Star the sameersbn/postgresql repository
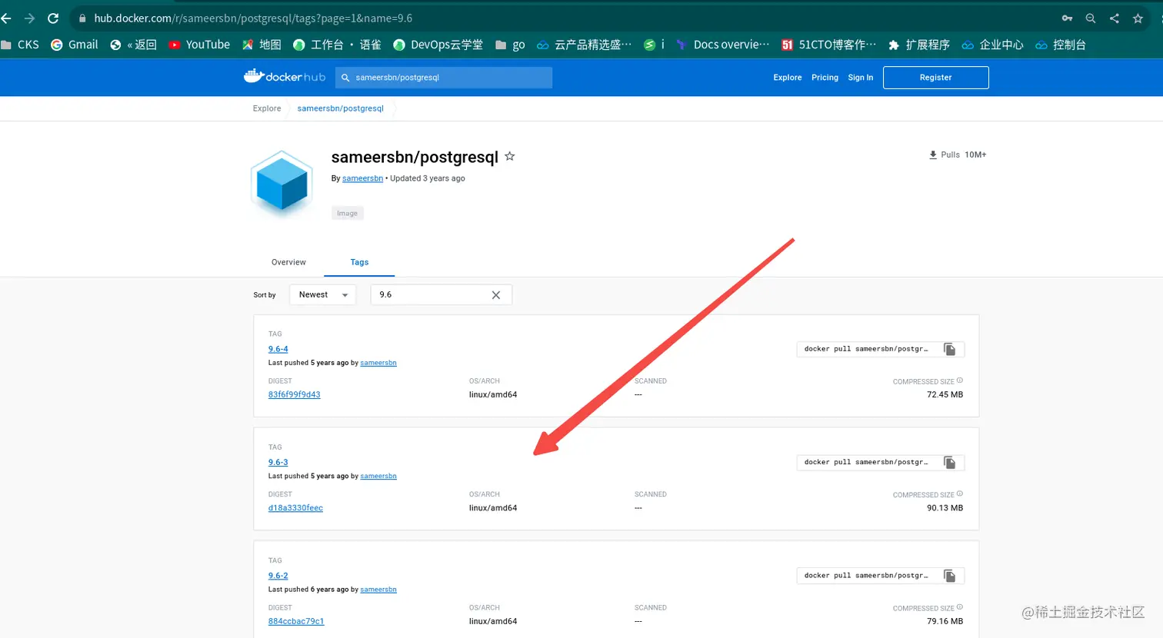This screenshot has height=638, width=1163. point(509,156)
